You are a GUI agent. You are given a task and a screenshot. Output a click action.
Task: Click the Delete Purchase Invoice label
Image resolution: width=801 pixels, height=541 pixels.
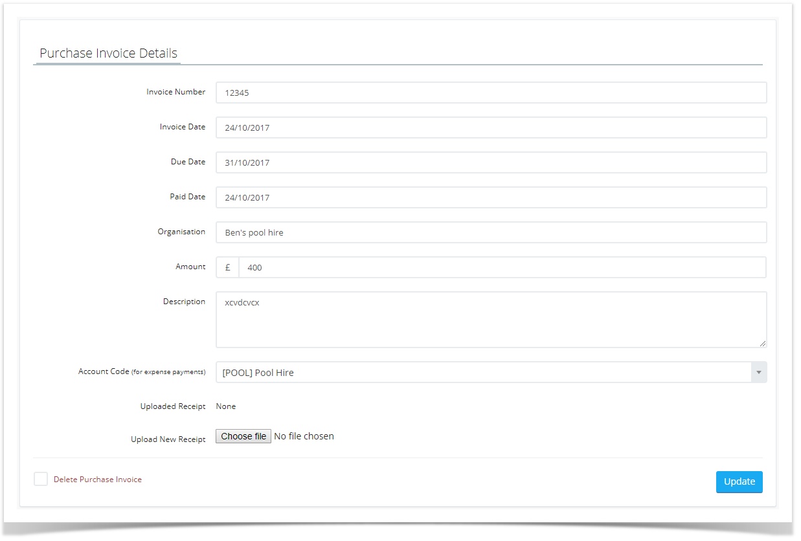98,480
